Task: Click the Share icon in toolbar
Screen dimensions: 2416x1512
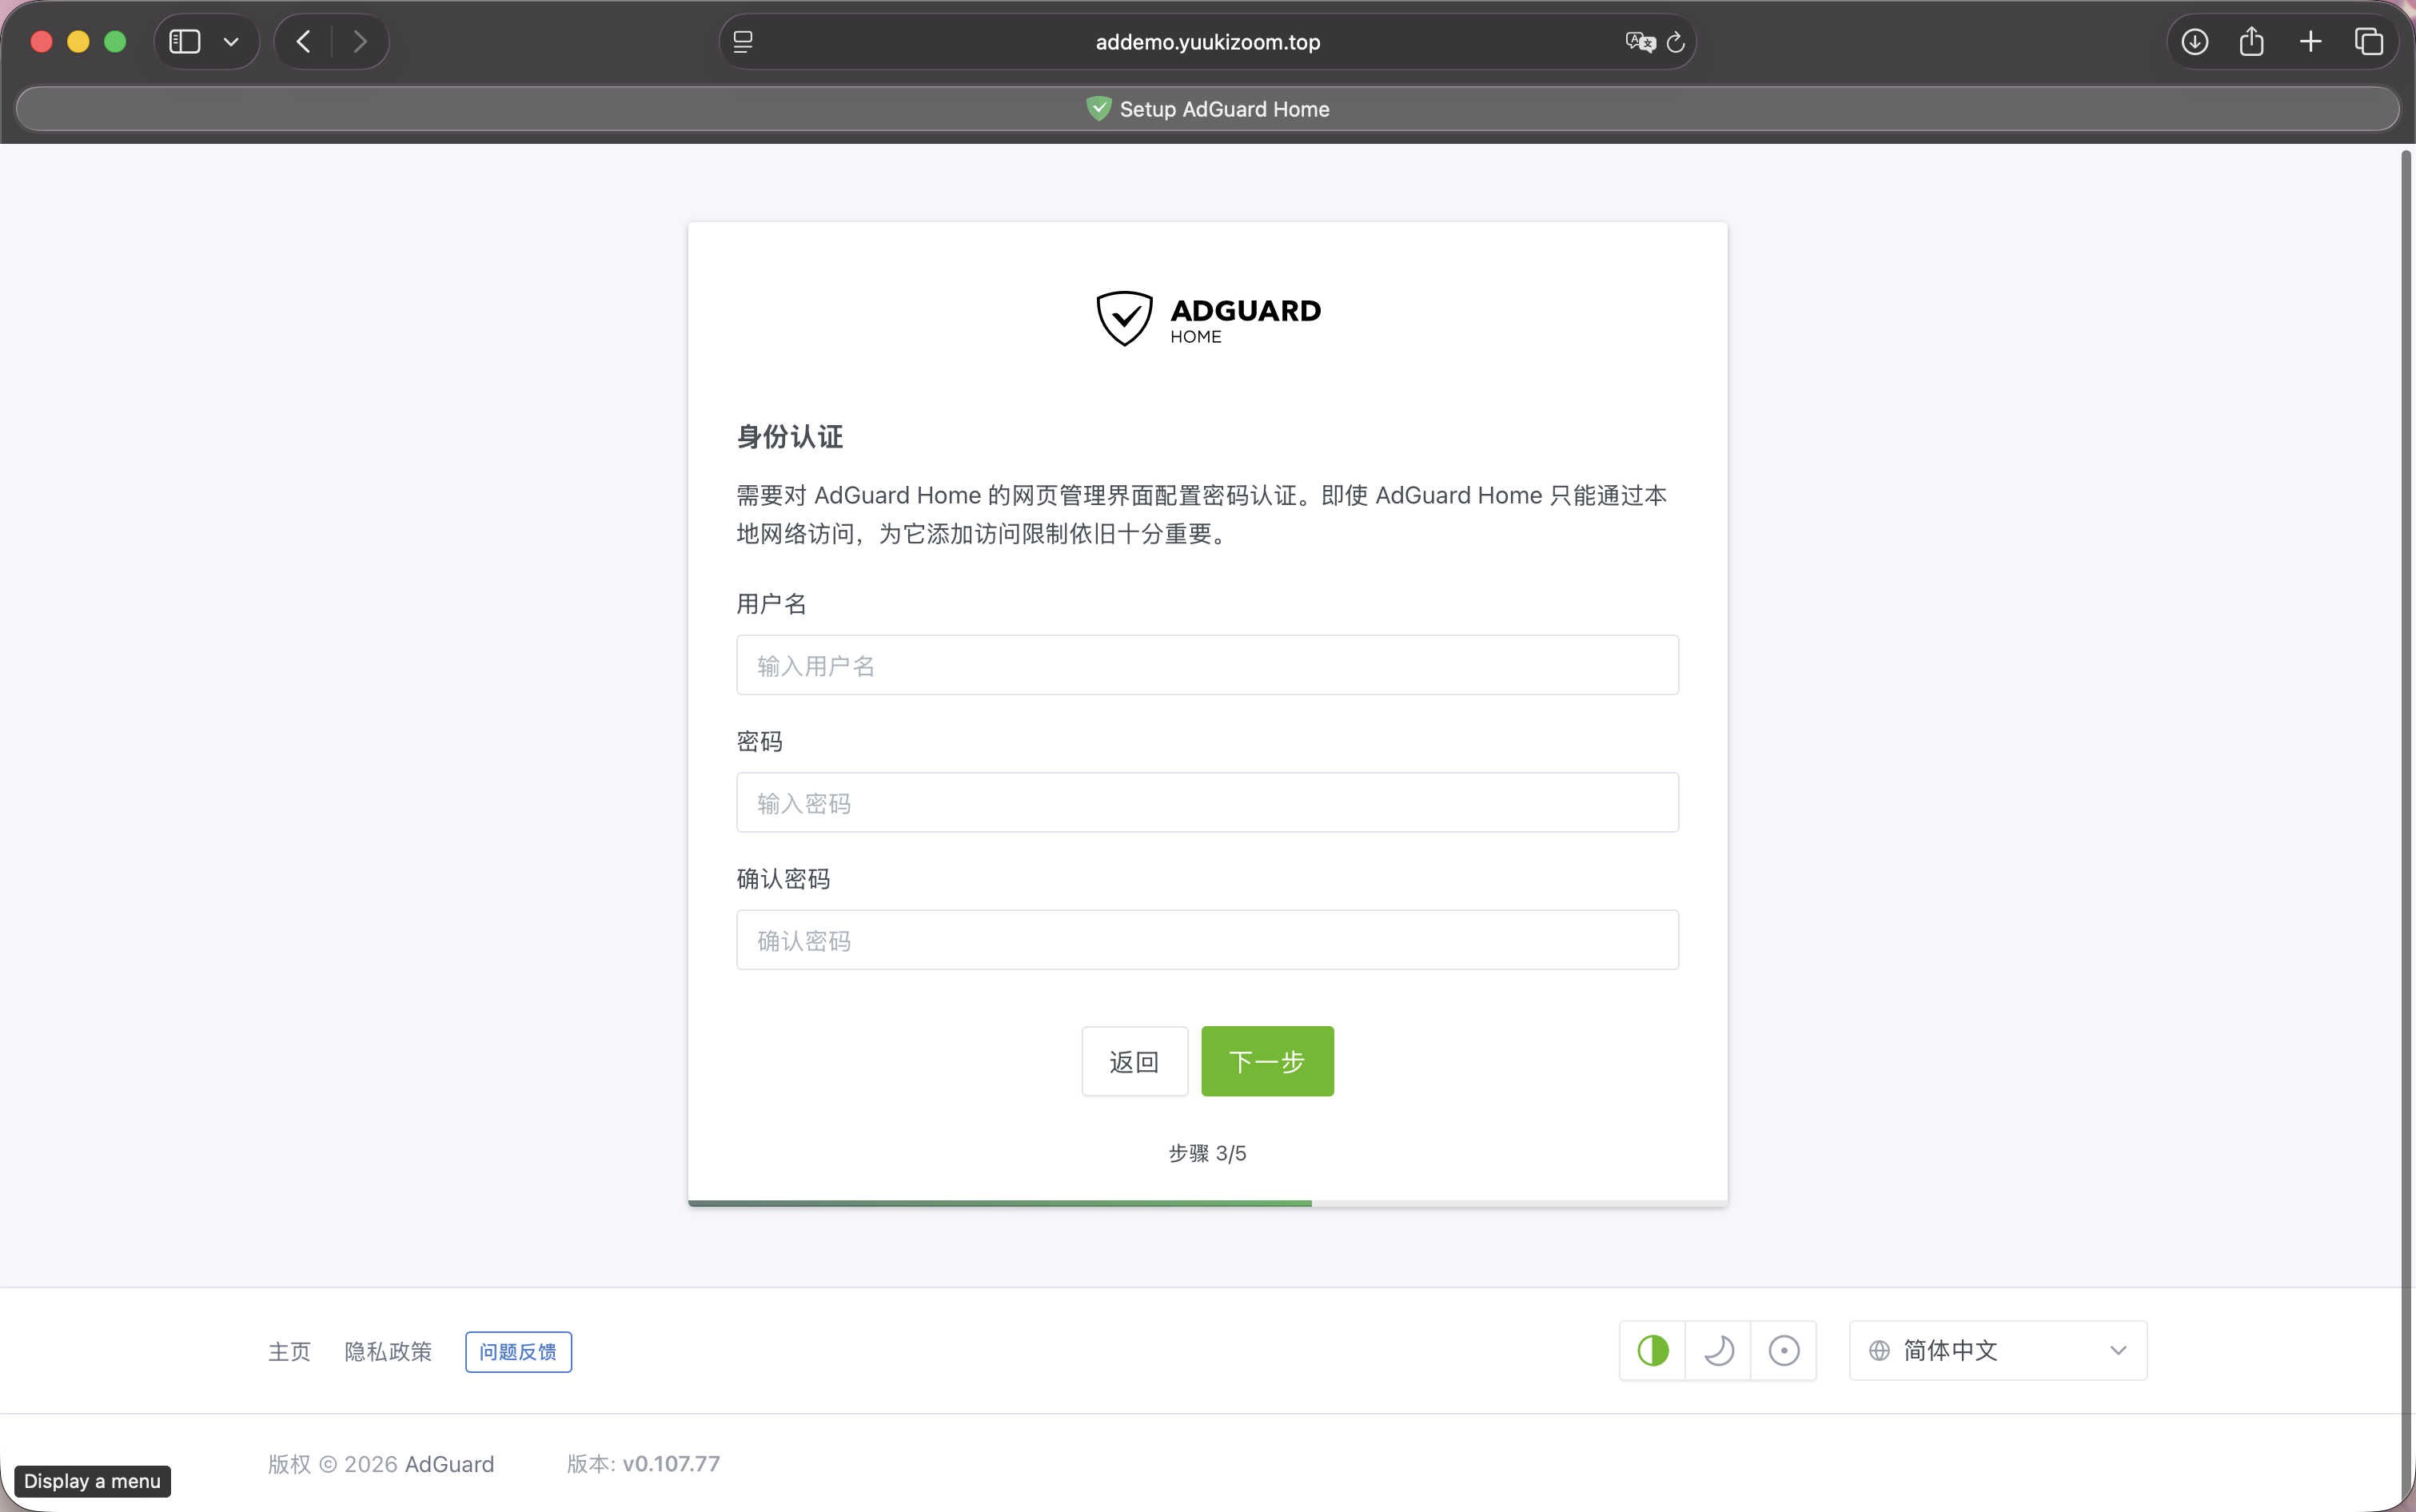Action: click(2252, 41)
